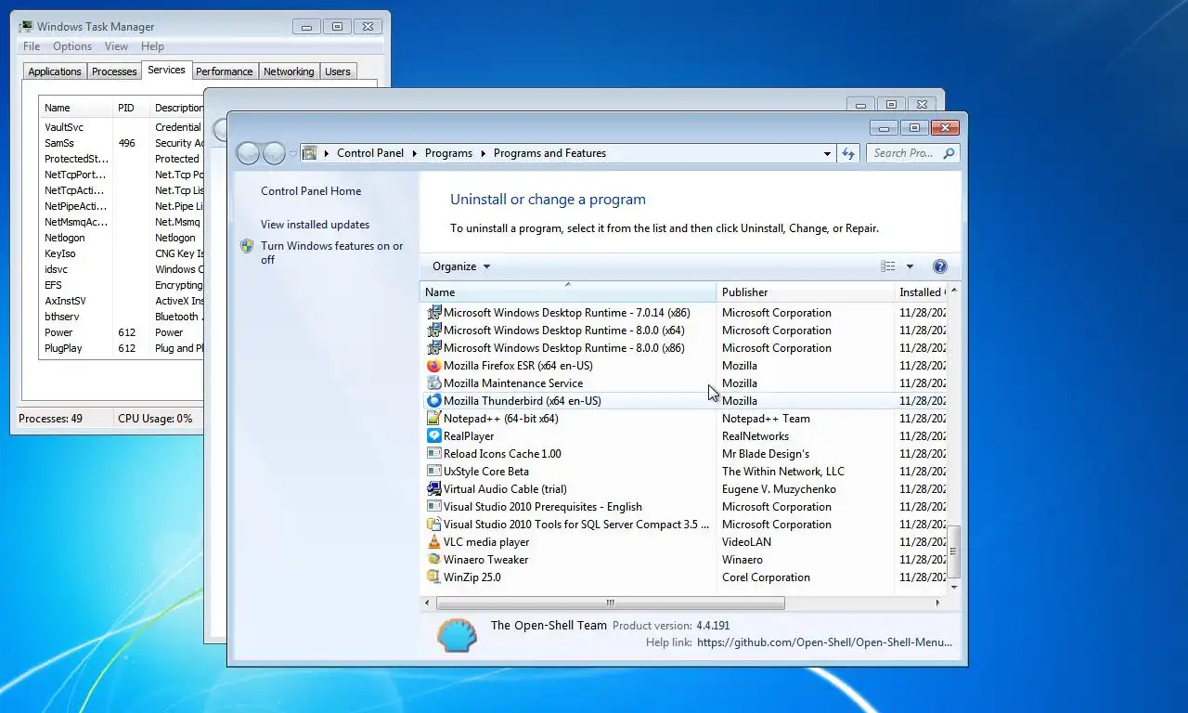
Task: Click the UxStyle Core Beta icon
Action: (x=433, y=472)
